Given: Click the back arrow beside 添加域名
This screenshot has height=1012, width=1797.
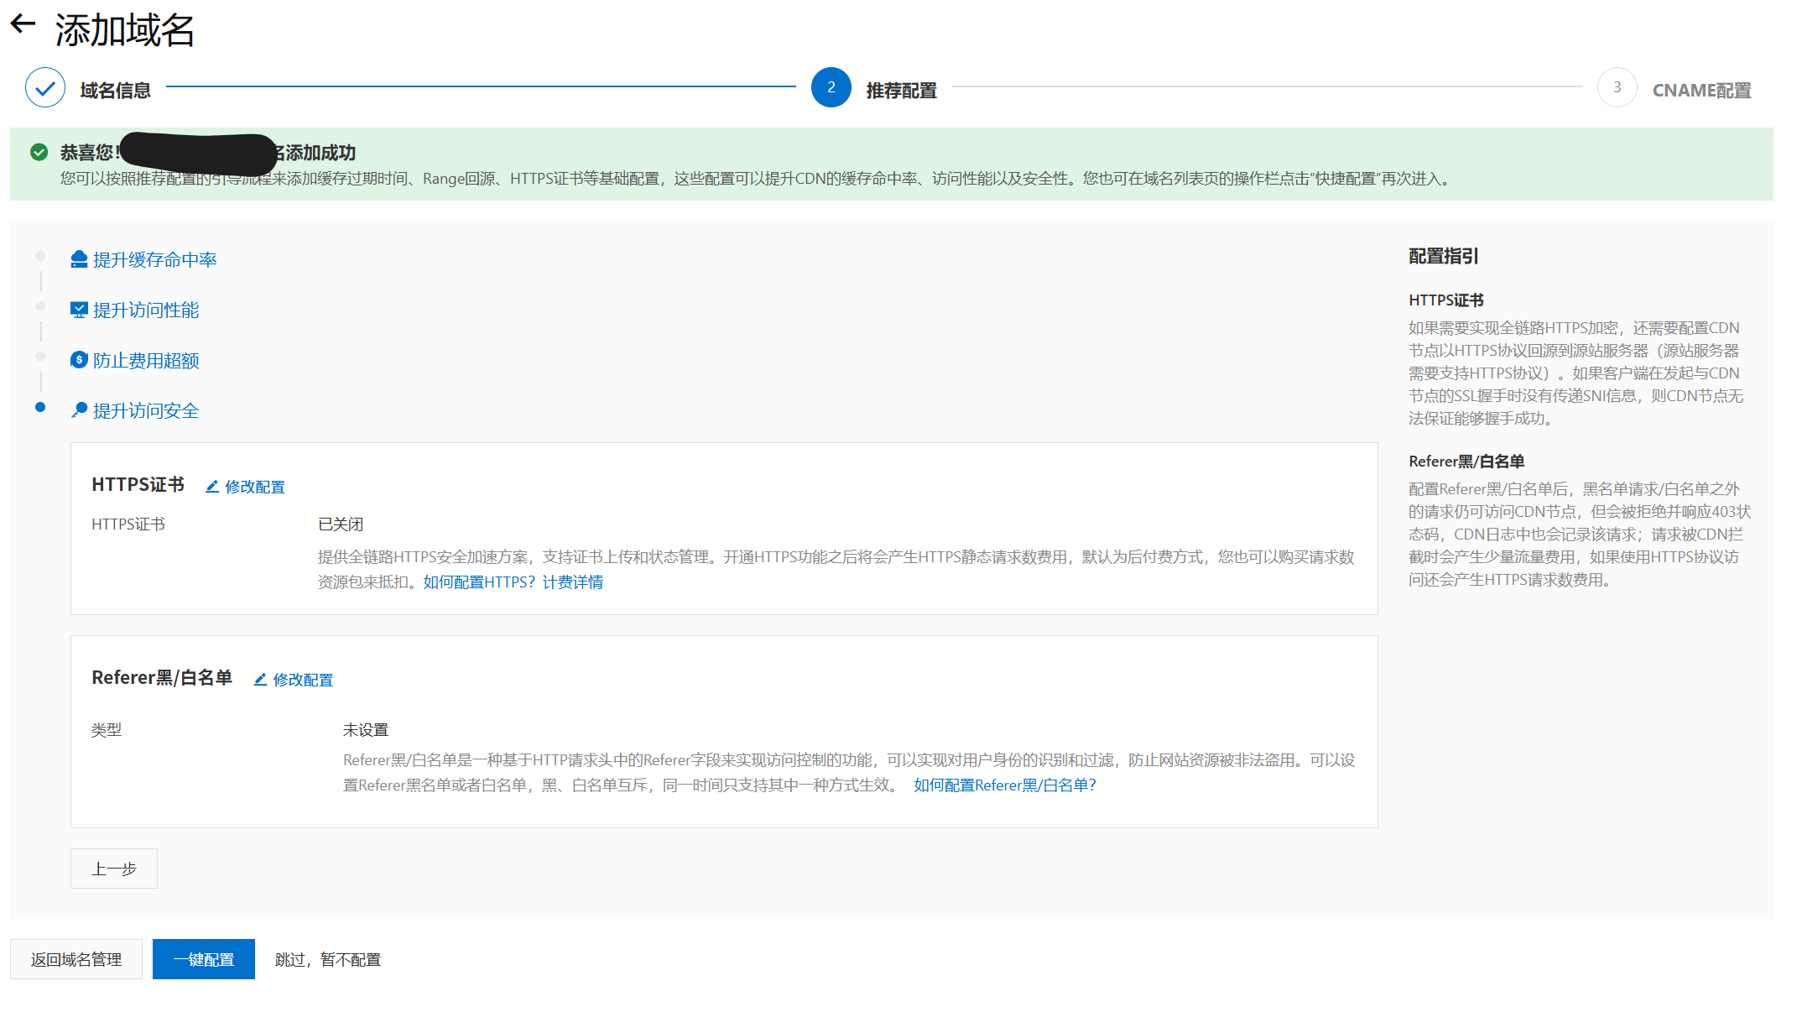Looking at the screenshot, I should click(x=23, y=24).
